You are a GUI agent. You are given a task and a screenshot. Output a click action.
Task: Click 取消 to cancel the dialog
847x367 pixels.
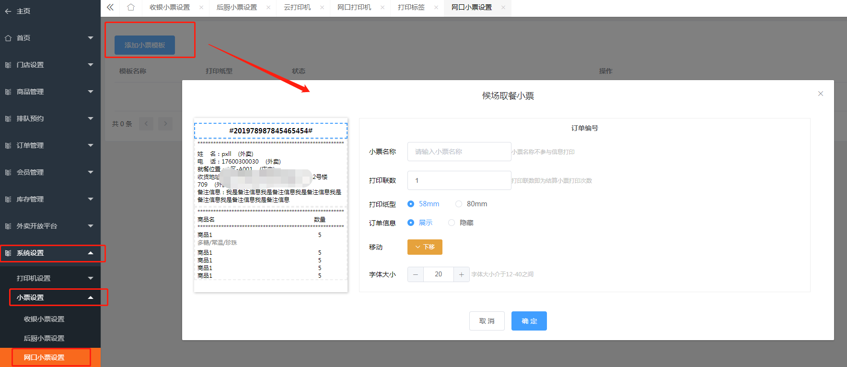[487, 321]
